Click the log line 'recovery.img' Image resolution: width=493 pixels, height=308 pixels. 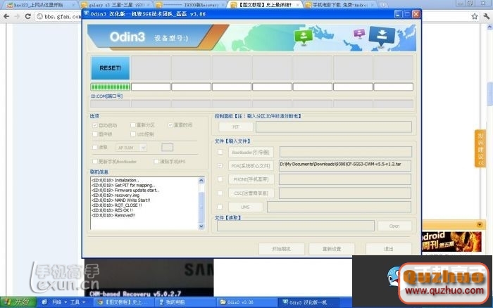116,195
